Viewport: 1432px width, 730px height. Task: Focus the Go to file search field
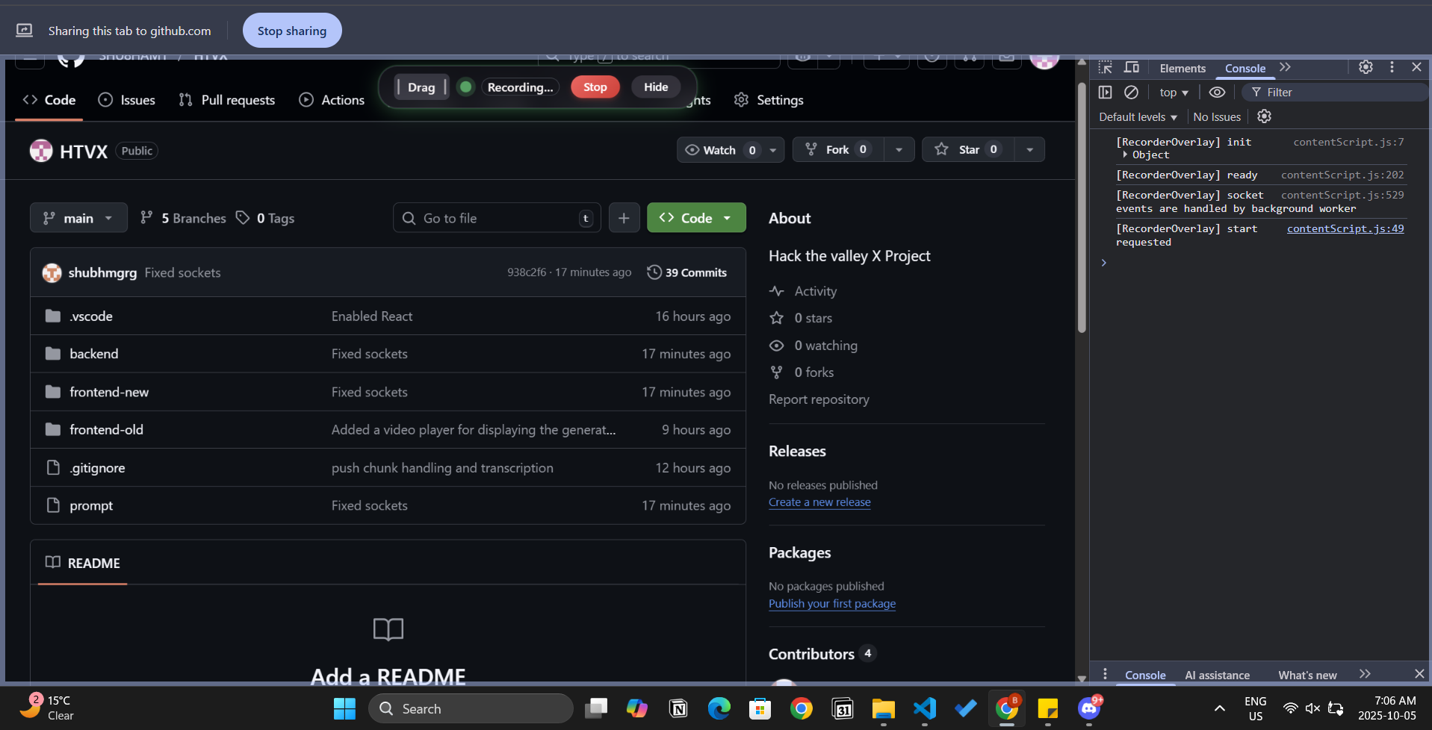click(497, 218)
